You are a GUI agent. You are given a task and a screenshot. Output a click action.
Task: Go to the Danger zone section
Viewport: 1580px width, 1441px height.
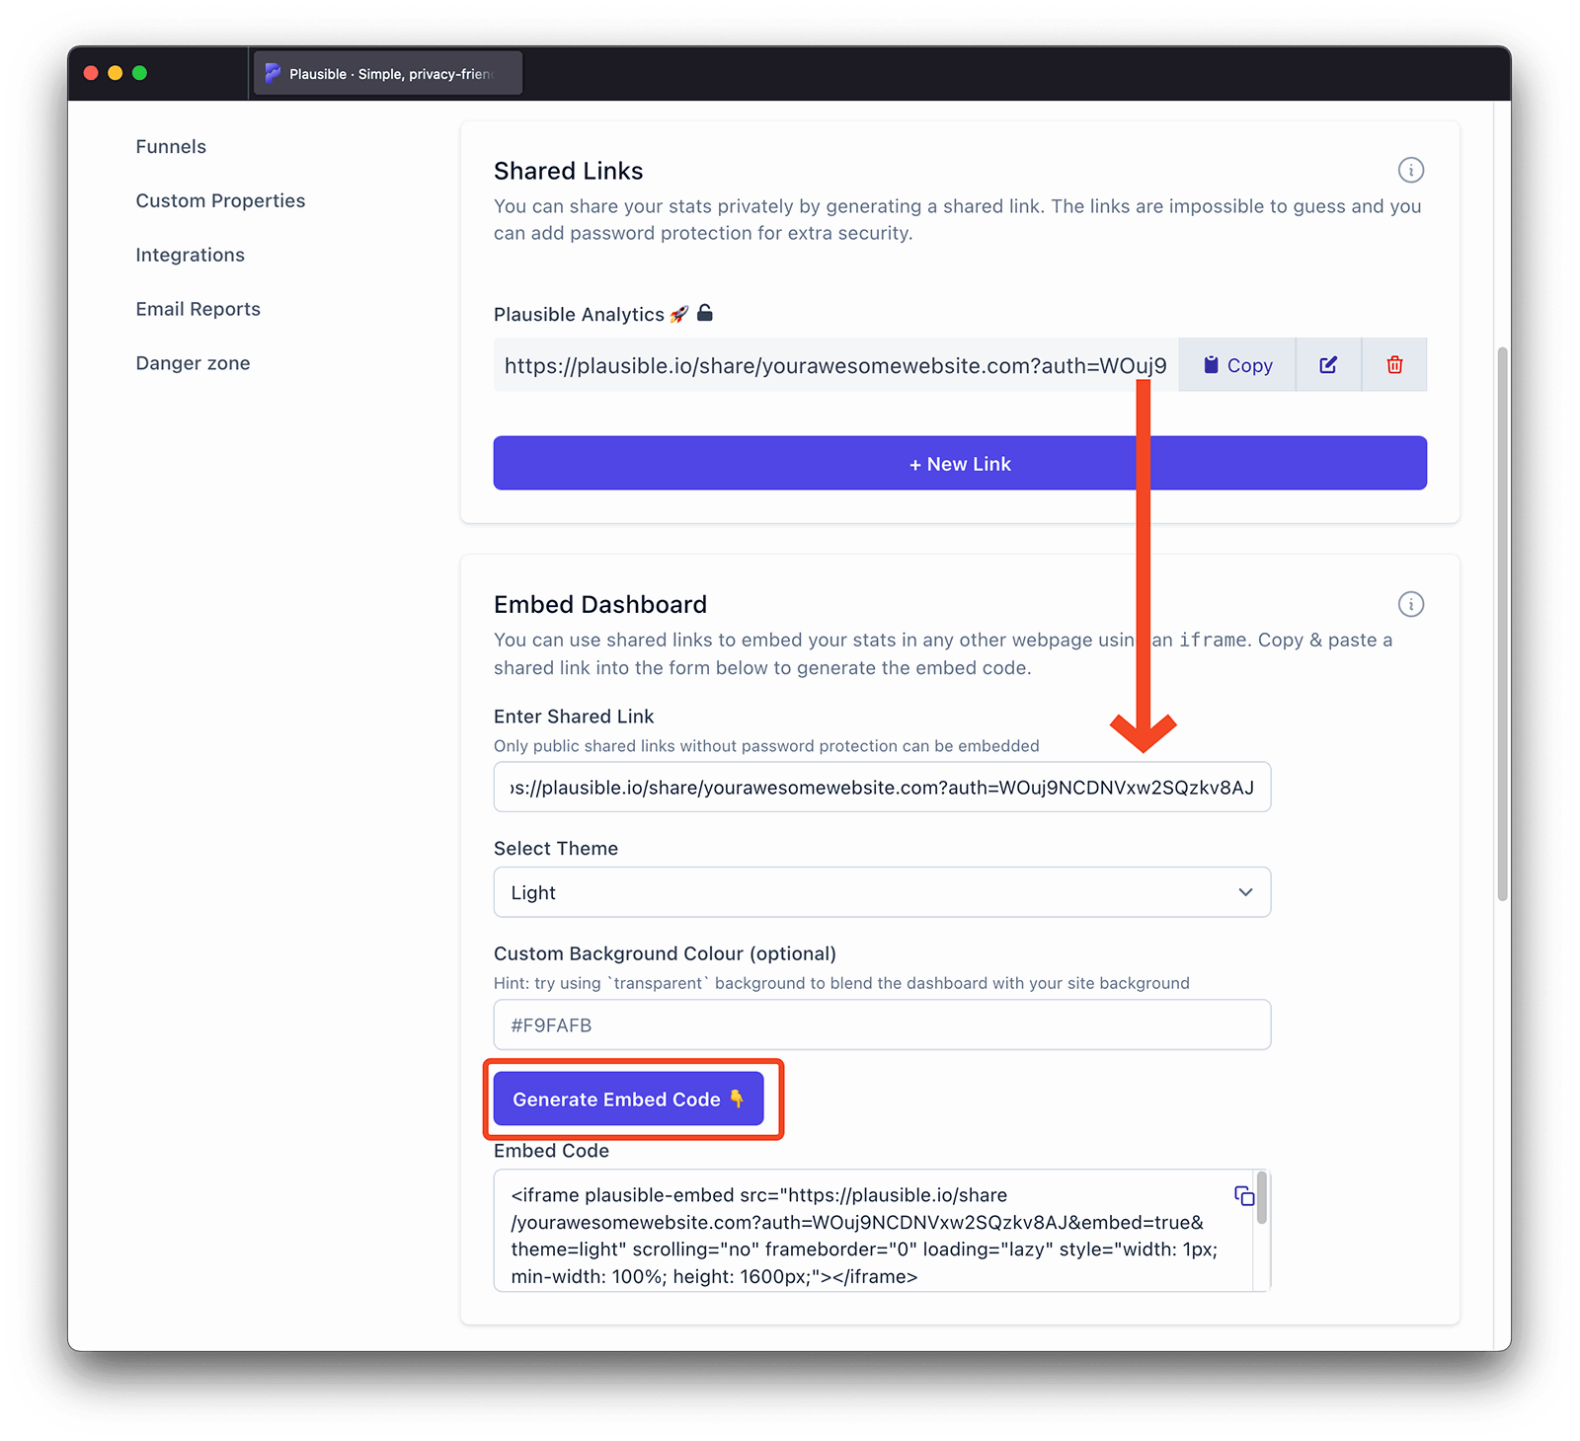[193, 362]
